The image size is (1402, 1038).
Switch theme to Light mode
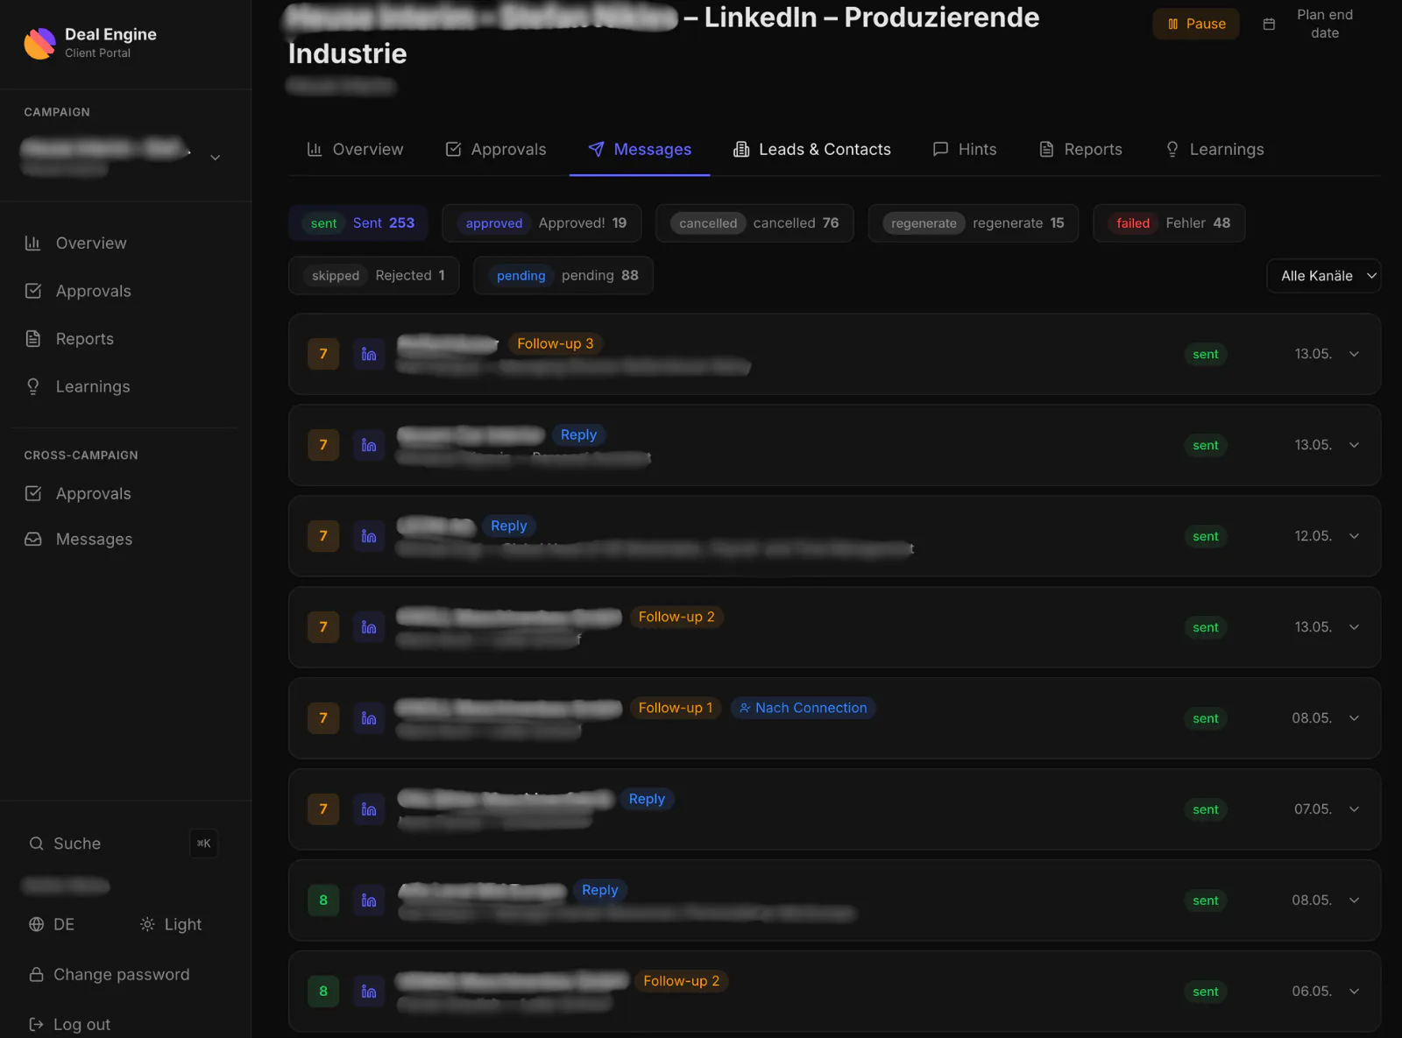[x=170, y=924]
